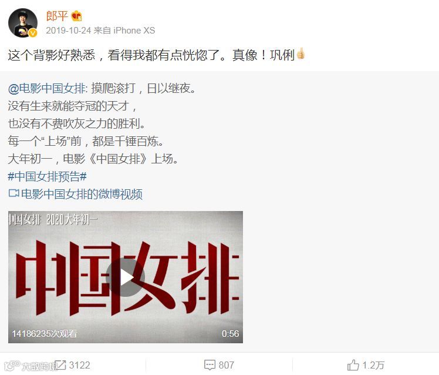439x375 pixels.
Task: Click the 14186235次观看 view count
Action: tap(45, 333)
